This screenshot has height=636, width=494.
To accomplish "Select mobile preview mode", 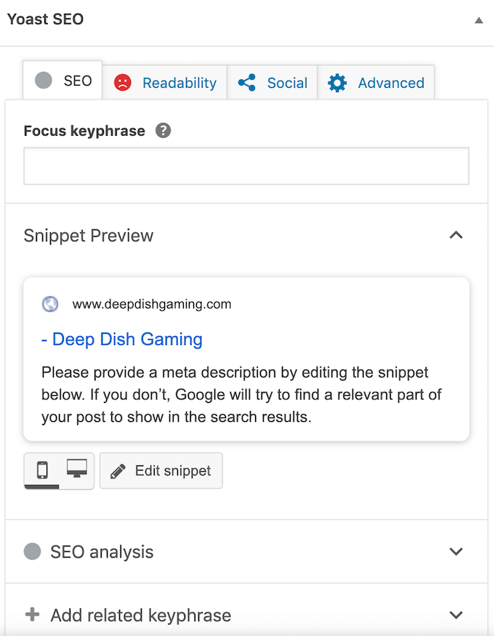I will coord(42,470).
